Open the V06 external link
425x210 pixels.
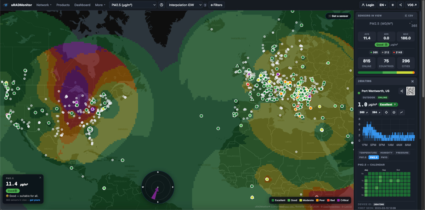(412, 5)
